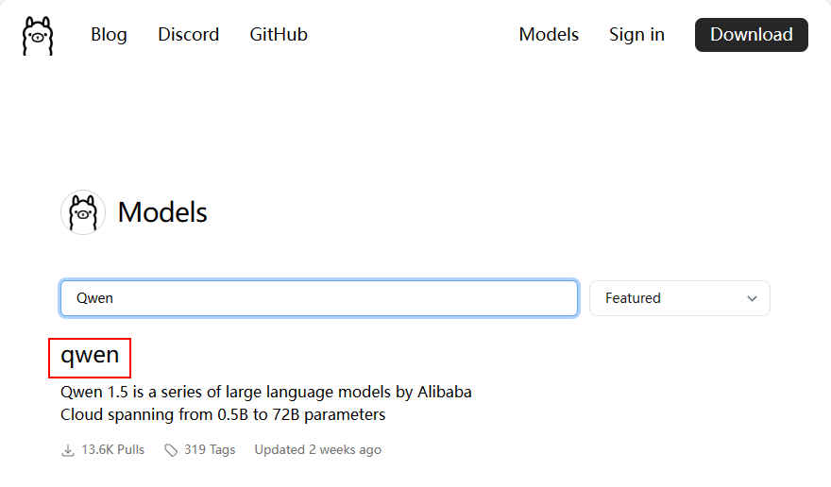Click the 319 Tags label
This screenshot has height=487, width=831.
tap(210, 450)
